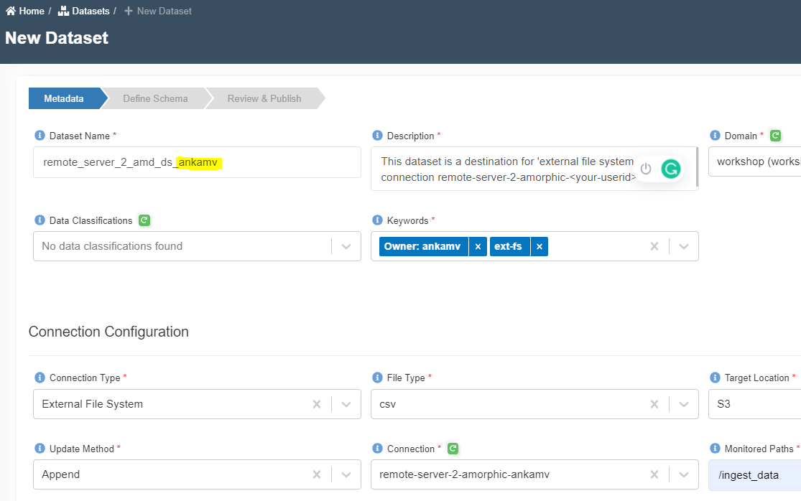Click info icon beside Keywords
801x501 pixels.
[x=378, y=220]
